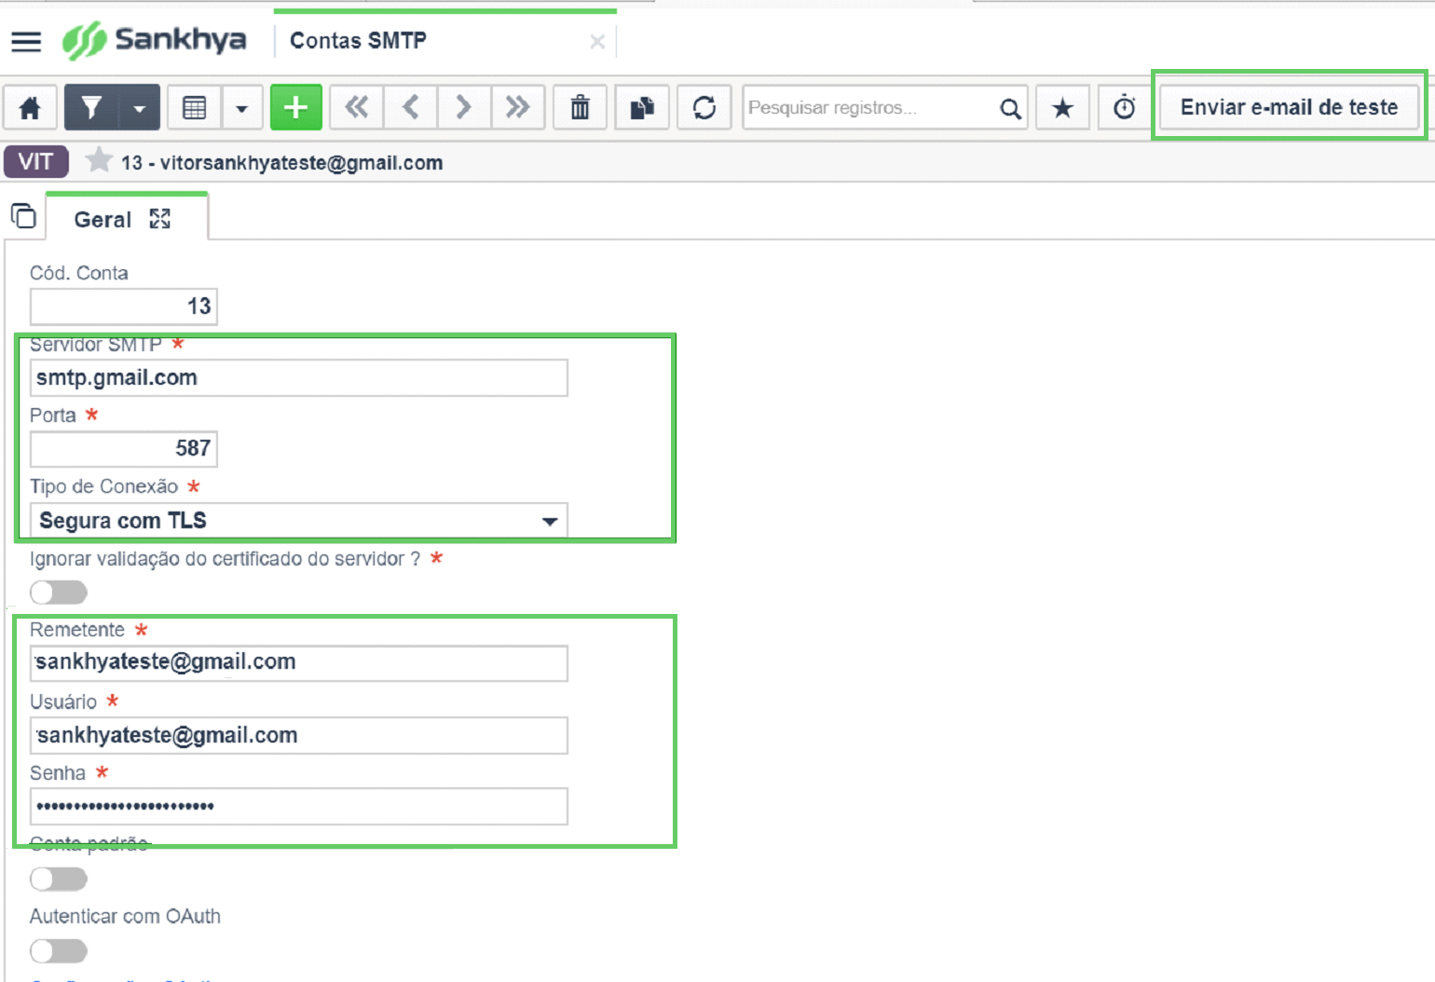Screen dimensions: 1435x982
Task: Turn on Autenticar com OAuth switch
Action: click(59, 950)
